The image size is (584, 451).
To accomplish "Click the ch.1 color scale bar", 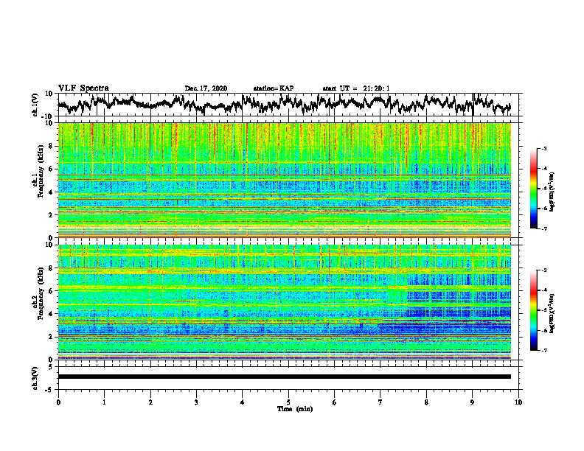I will point(534,189).
